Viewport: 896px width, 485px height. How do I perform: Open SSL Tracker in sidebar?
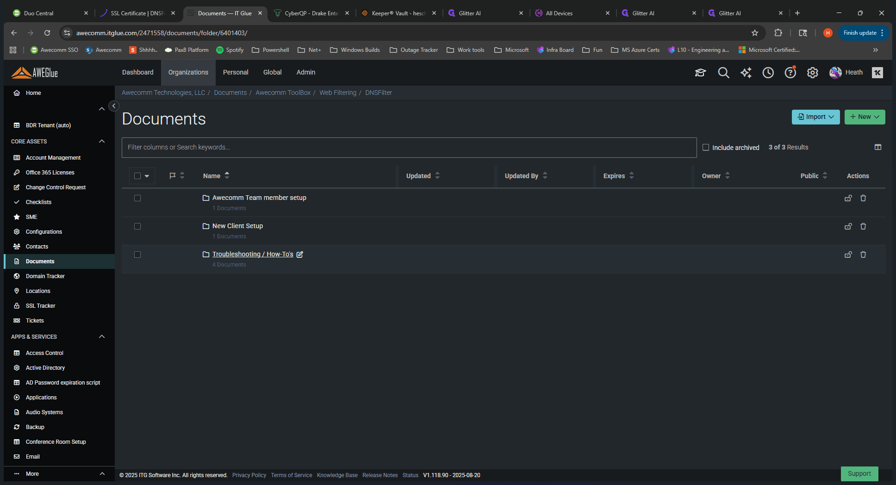coord(40,306)
